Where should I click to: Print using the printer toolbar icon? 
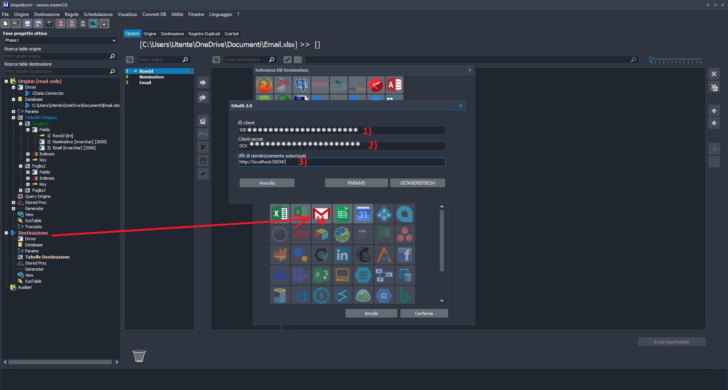pyautogui.click(x=49, y=23)
